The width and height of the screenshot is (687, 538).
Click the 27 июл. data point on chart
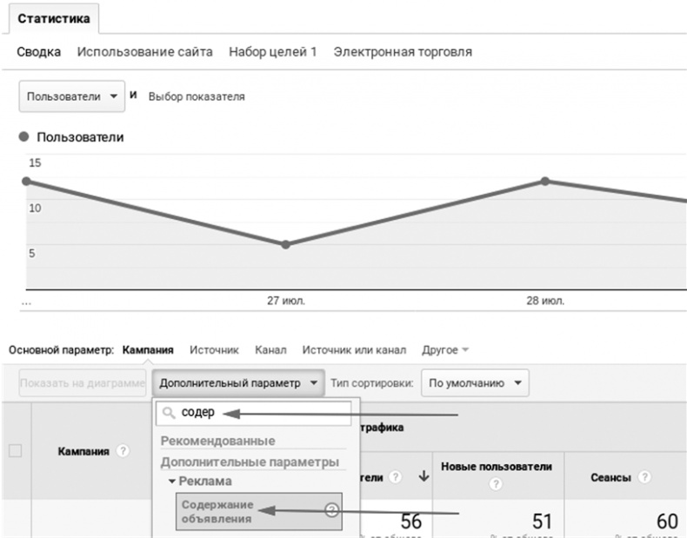pyautogui.click(x=285, y=244)
